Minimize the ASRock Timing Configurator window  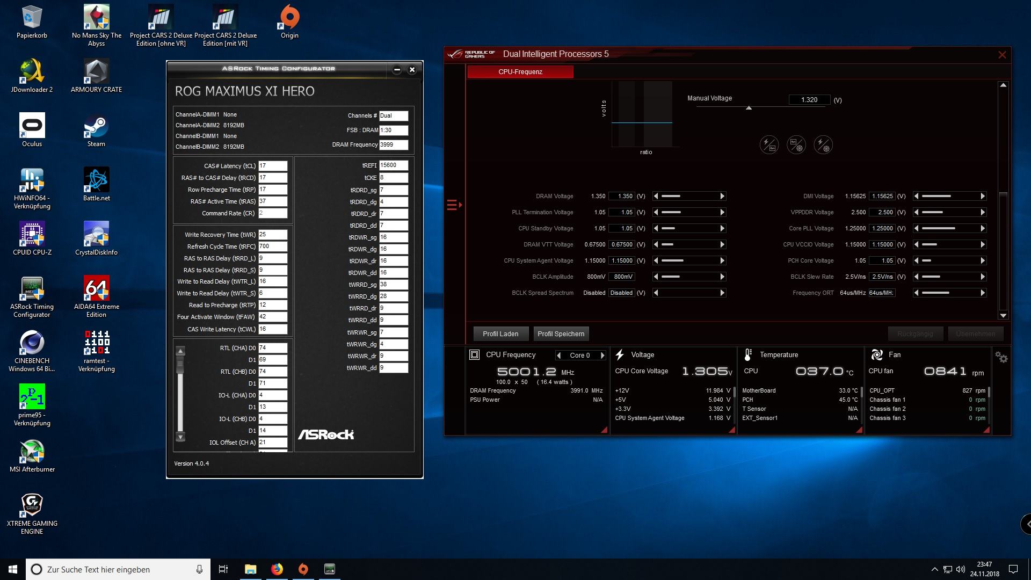pyautogui.click(x=397, y=70)
